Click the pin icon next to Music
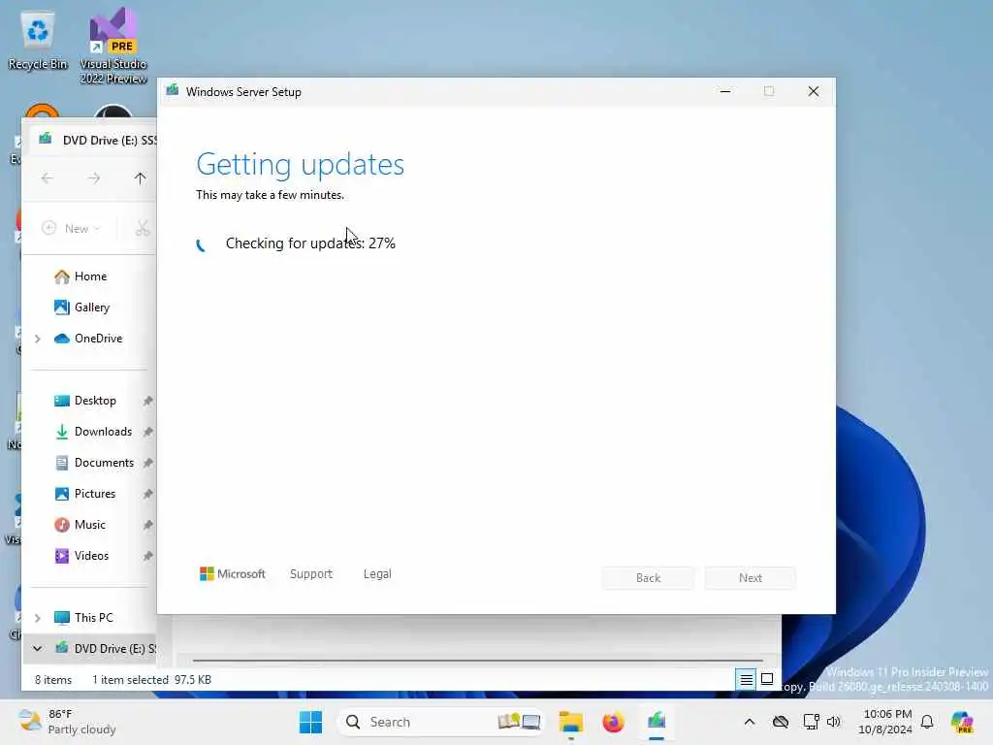993x745 pixels. (147, 525)
